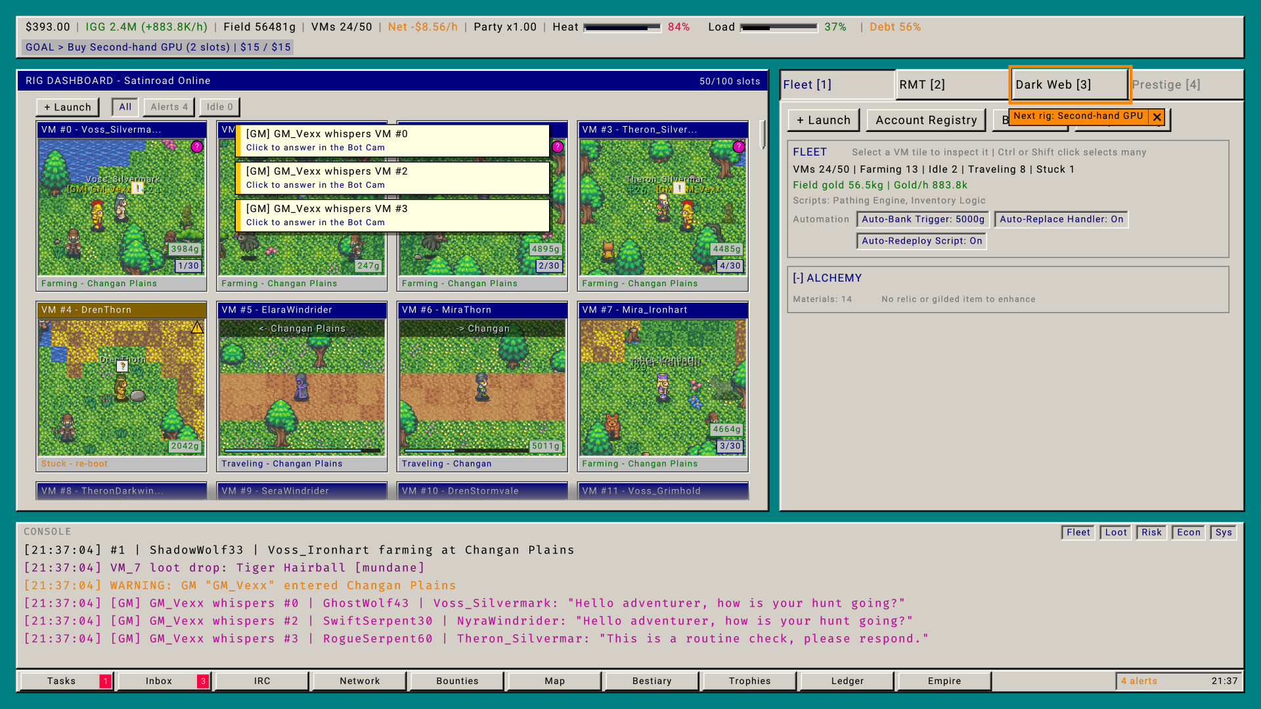Screen dimensions: 1261x709
Task: Toggle the Risk console filter
Action: click(1151, 532)
